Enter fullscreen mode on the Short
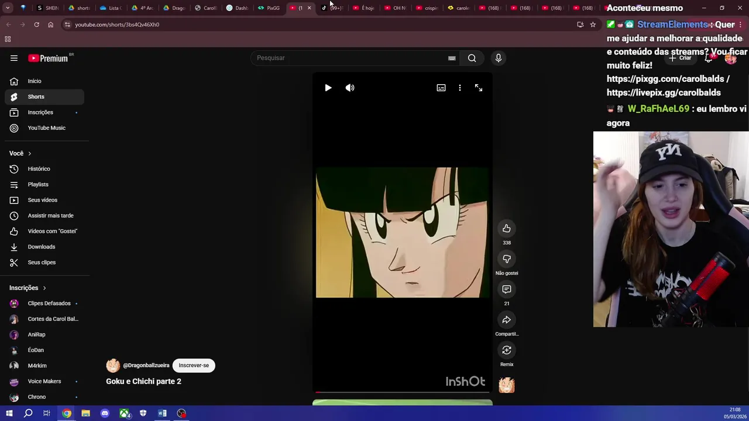Screen dimensions: 749x421 tap(479, 88)
